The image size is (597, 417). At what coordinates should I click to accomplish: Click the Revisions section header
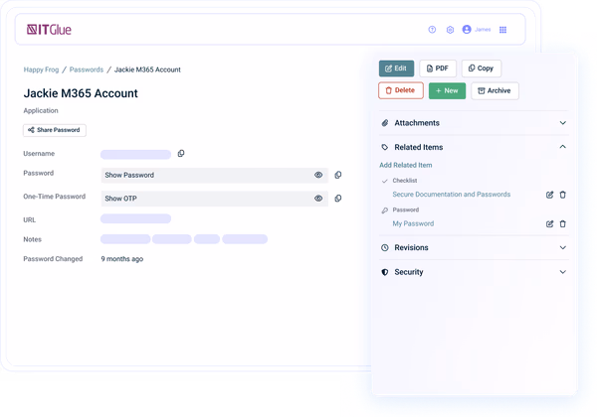click(x=474, y=247)
